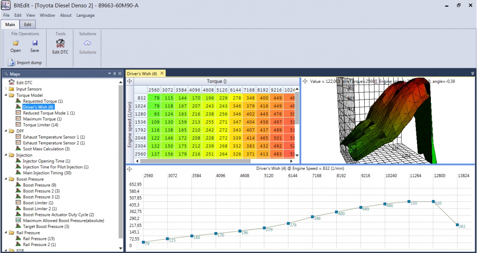Open Boost Pressure Actuator Duty Cycle (2)
477x253 pixels.
click(58, 215)
